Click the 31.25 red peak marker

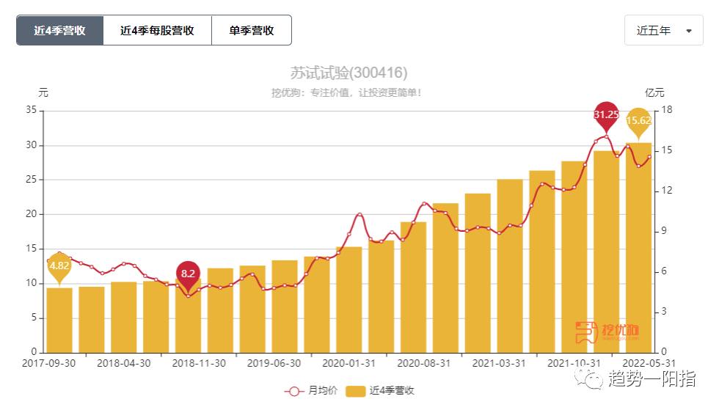coord(606,116)
